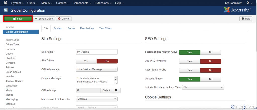The width and height of the screenshot is (257, 110).
Task: Click Select for Offline Image
Action: point(106,90)
